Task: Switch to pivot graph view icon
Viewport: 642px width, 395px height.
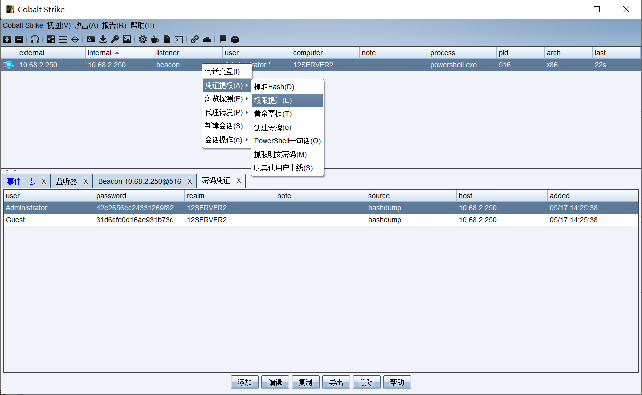Action: [x=51, y=39]
